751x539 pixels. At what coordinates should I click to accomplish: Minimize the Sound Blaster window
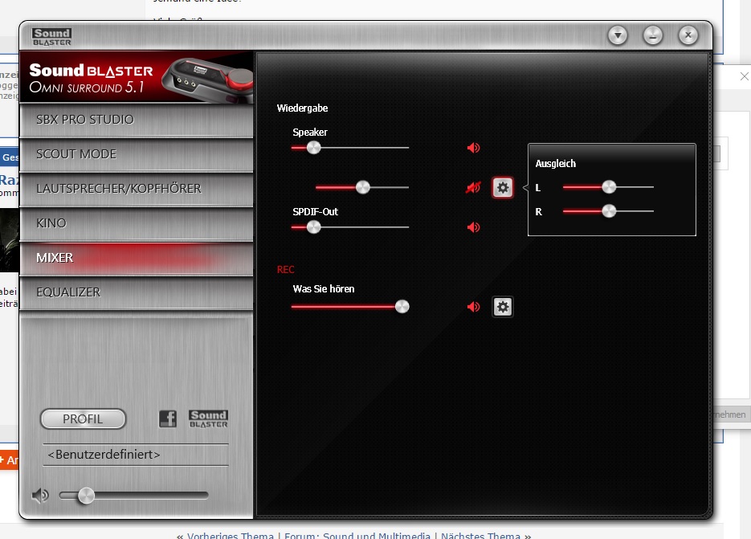point(653,35)
